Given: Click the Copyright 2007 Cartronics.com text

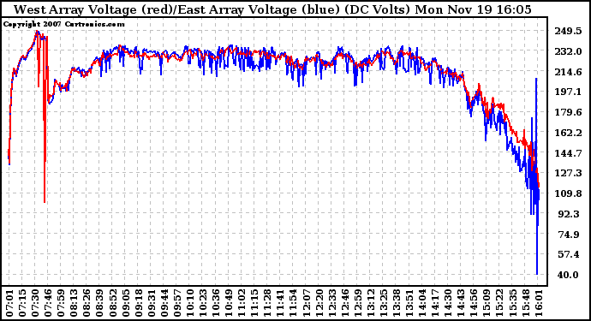Looking at the screenshot, I should (x=63, y=24).
